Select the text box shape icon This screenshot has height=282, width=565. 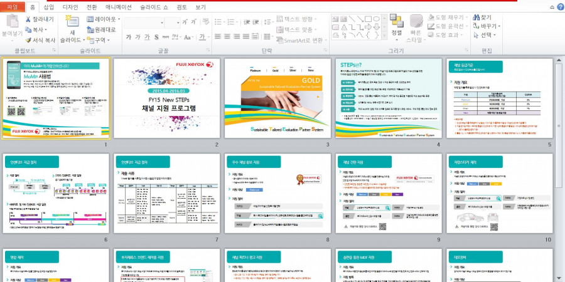[335, 19]
